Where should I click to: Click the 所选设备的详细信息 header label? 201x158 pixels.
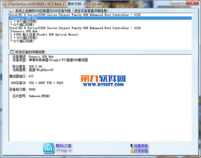[30, 52]
